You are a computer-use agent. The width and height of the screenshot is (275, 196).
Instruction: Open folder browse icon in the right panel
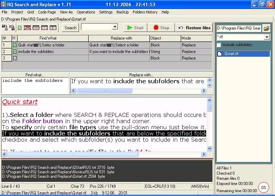coord(266,28)
